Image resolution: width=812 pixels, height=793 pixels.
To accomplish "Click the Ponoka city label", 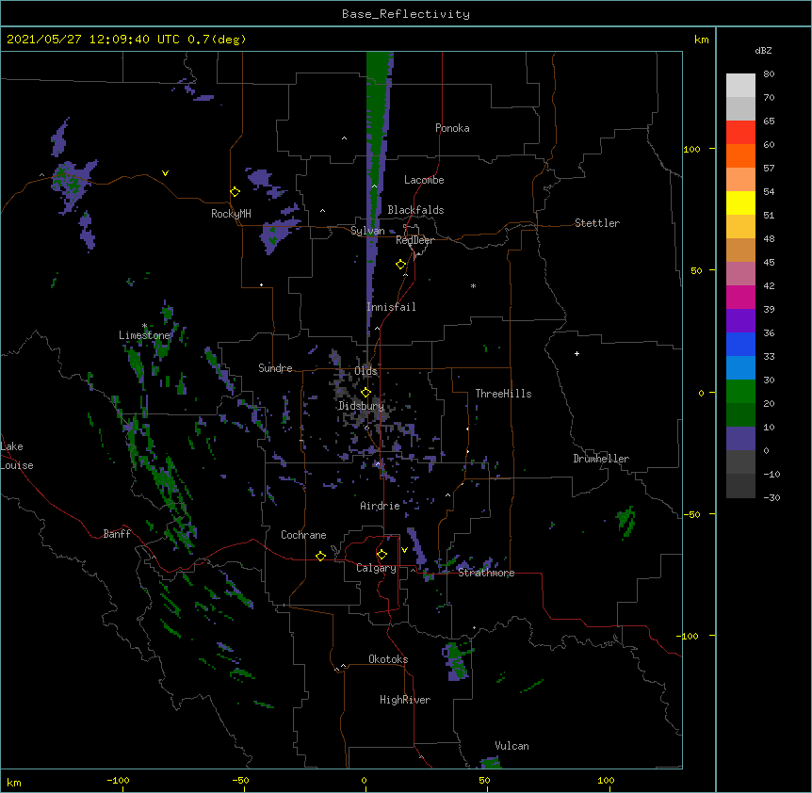I will (452, 128).
